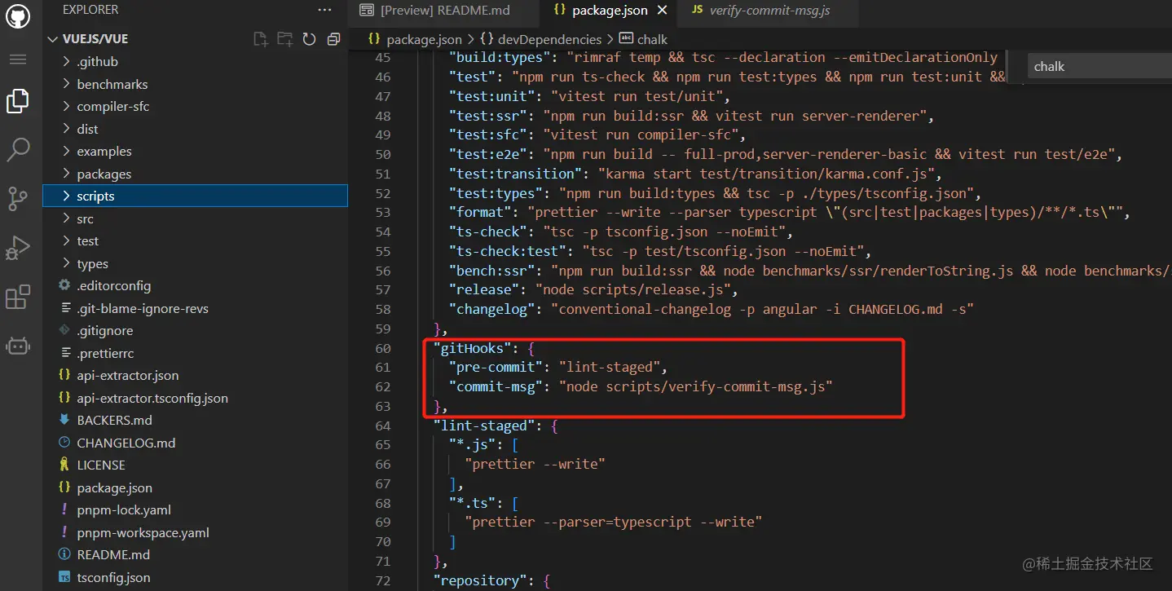Image resolution: width=1172 pixels, height=591 pixels.
Task: Click the New Folder icon
Action: tap(284, 39)
